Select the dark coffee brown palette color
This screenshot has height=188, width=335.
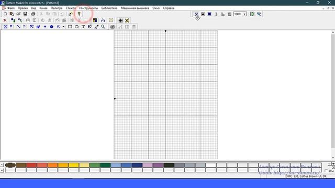point(10,165)
